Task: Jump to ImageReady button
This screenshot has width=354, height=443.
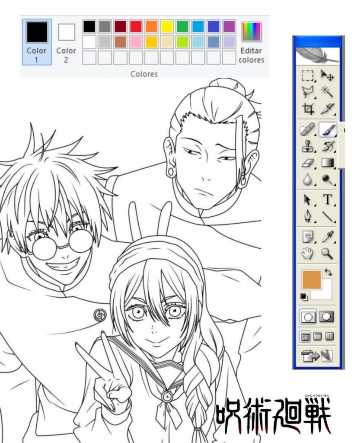Action: [x=317, y=356]
